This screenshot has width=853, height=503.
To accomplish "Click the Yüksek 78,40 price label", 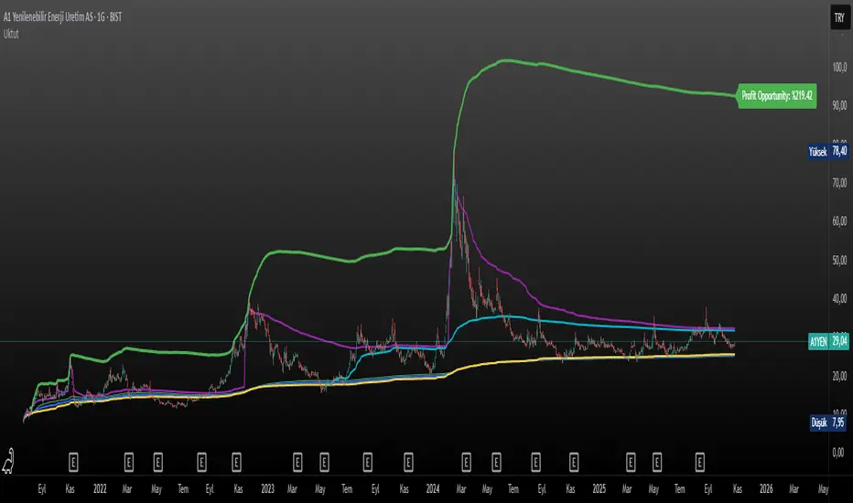I will pyautogui.click(x=828, y=151).
